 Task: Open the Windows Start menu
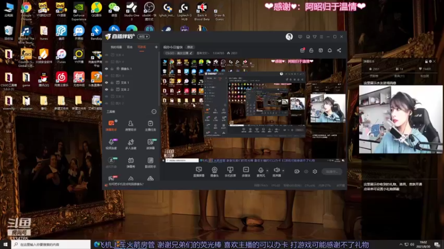coord(6,245)
